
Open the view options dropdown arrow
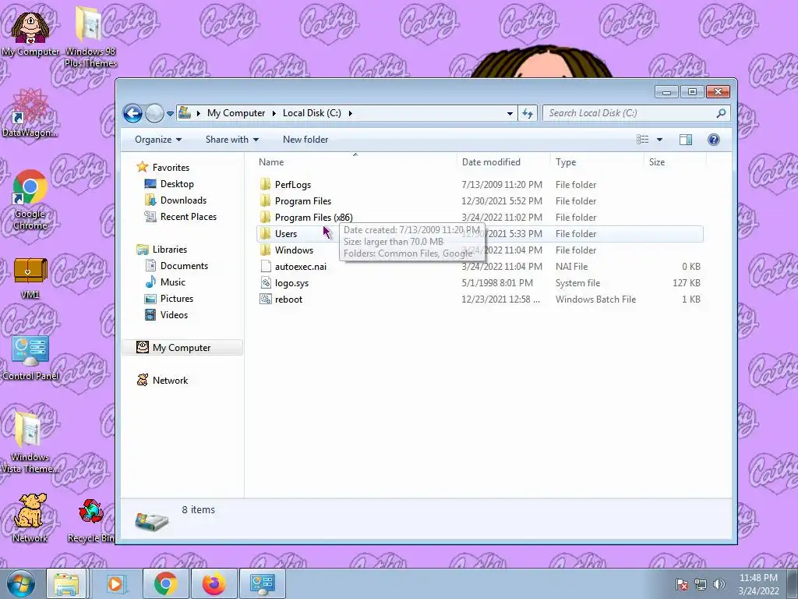659,140
